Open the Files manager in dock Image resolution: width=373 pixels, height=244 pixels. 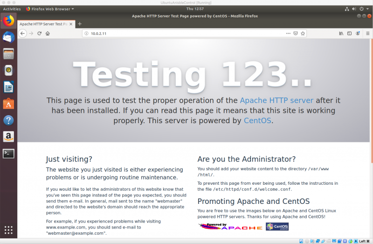[8, 54]
